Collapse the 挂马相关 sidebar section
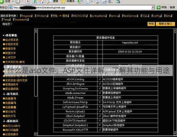Viewport: 177px width, 137px height. tap(11, 94)
